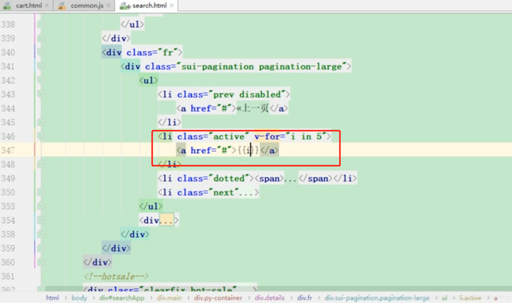Click the closing </ul> tag on line 338
This screenshot has height=303, width=512.
132,24
